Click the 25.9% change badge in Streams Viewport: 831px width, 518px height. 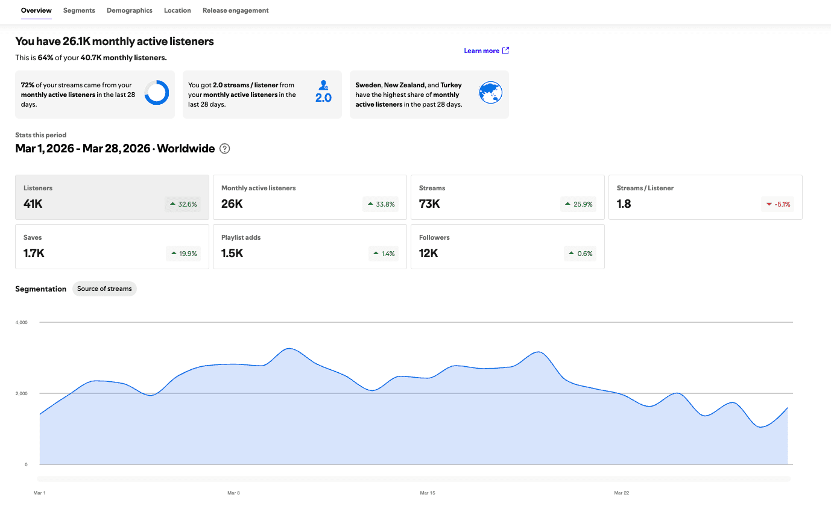579,204
